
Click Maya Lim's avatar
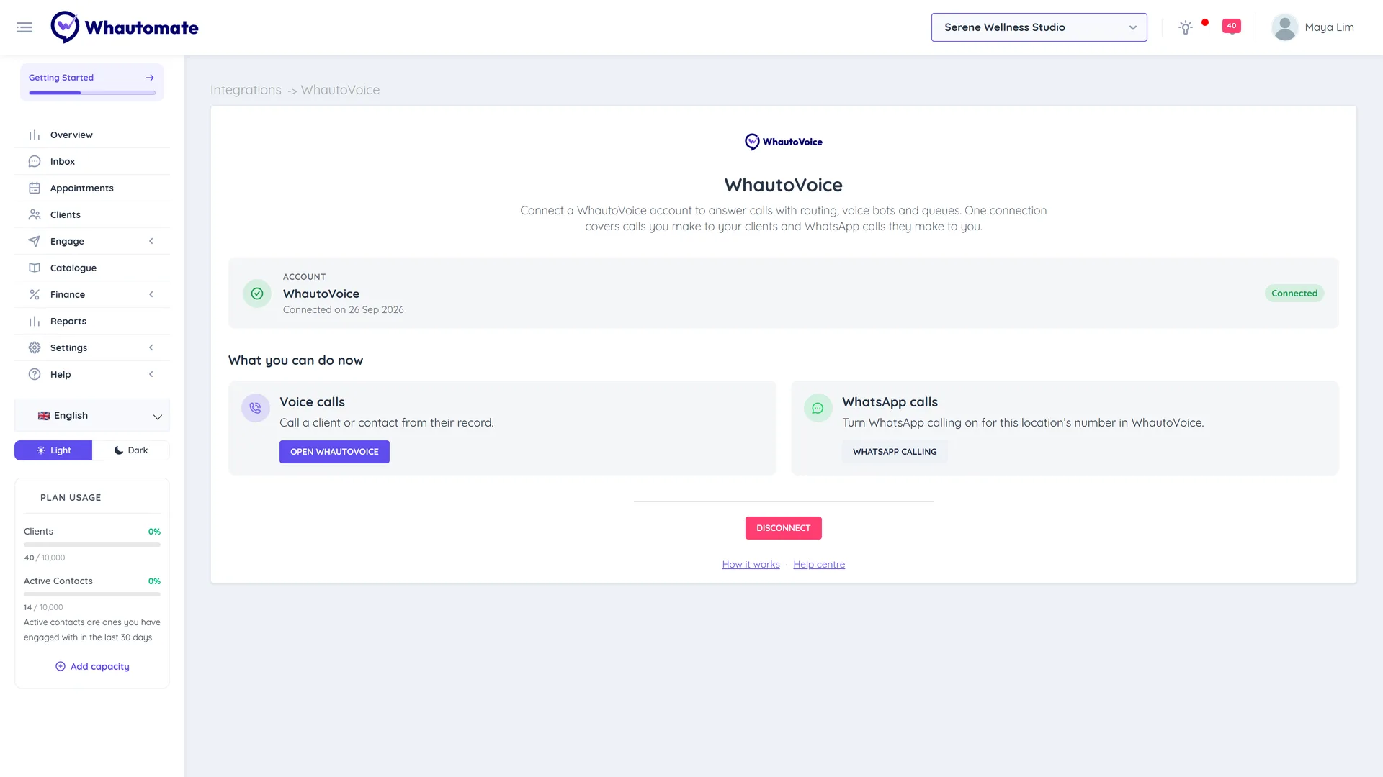(x=1284, y=27)
